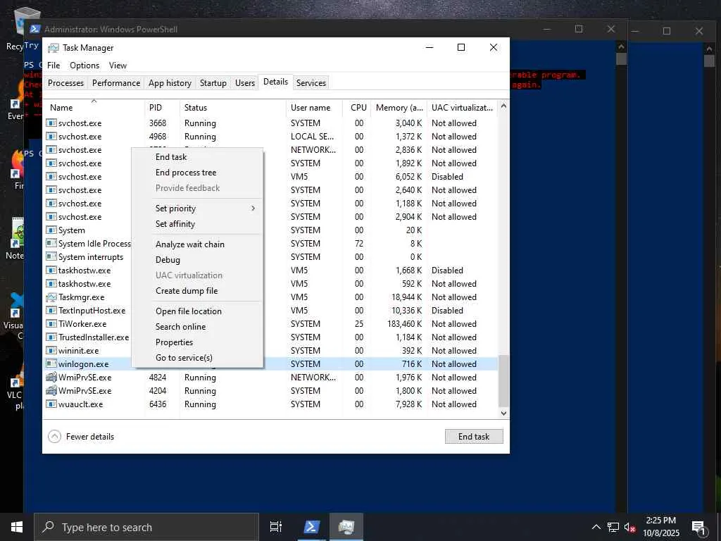Sort by the Status column header
The width and height of the screenshot is (721, 541).
coord(232,108)
